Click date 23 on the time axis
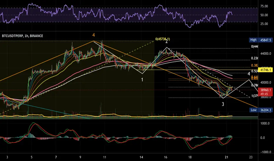 (251, 157)
